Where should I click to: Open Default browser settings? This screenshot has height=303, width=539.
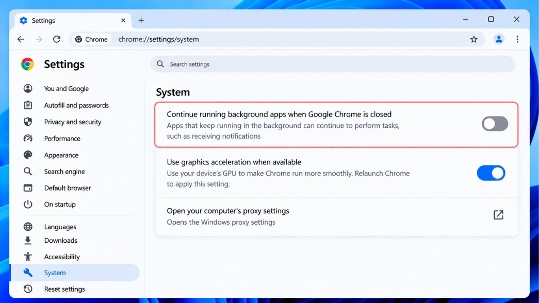pyautogui.click(x=68, y=188)
